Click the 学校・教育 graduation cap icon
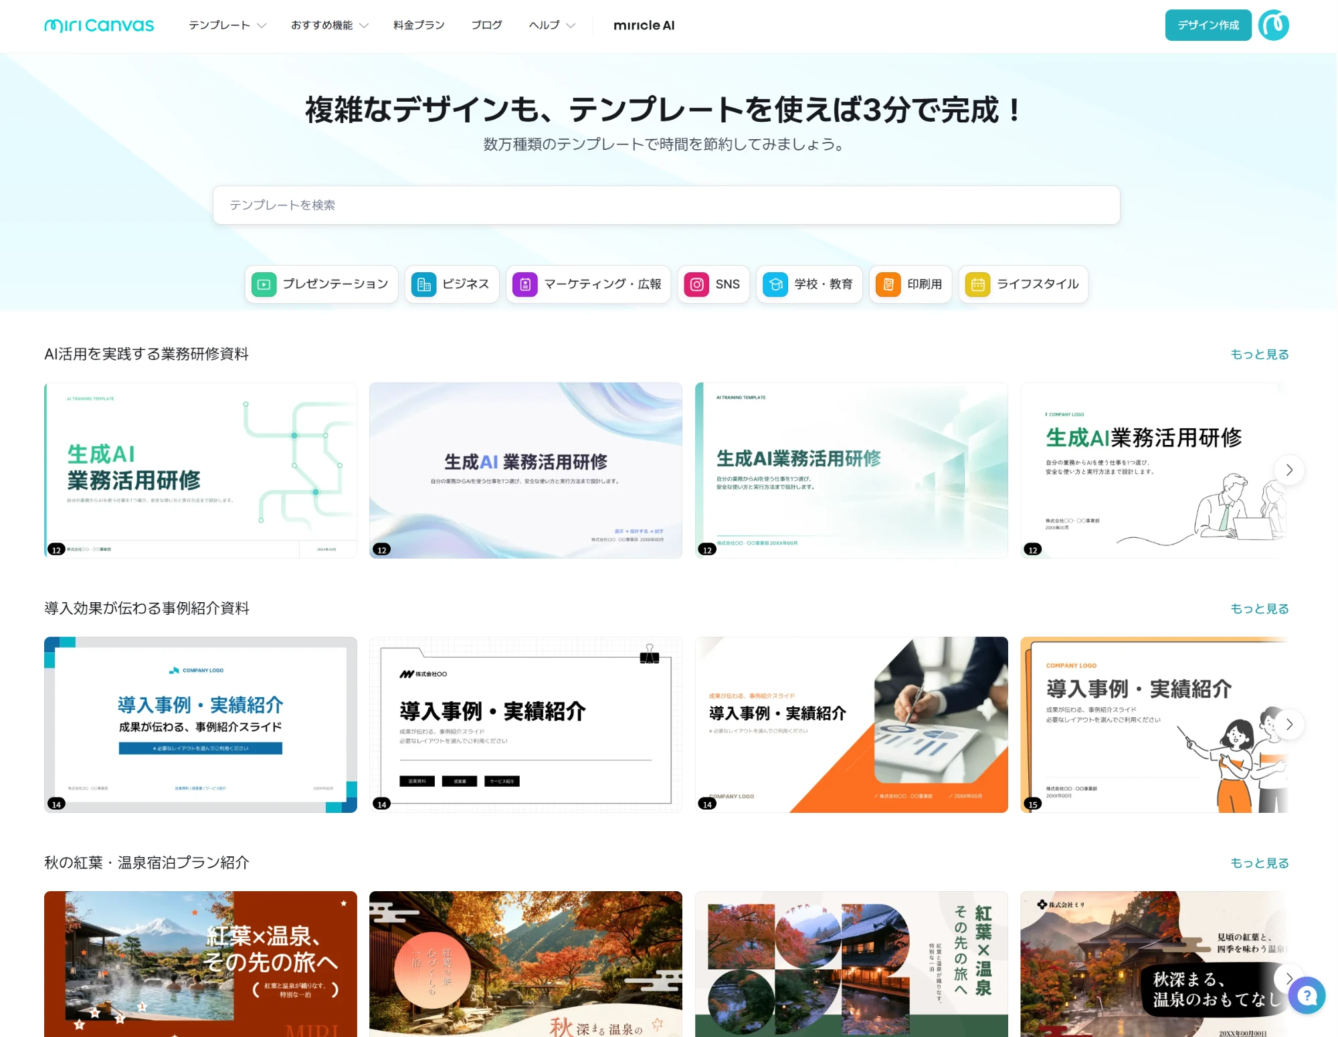Screen dimensions: 1338x1037 click(775, 284)
